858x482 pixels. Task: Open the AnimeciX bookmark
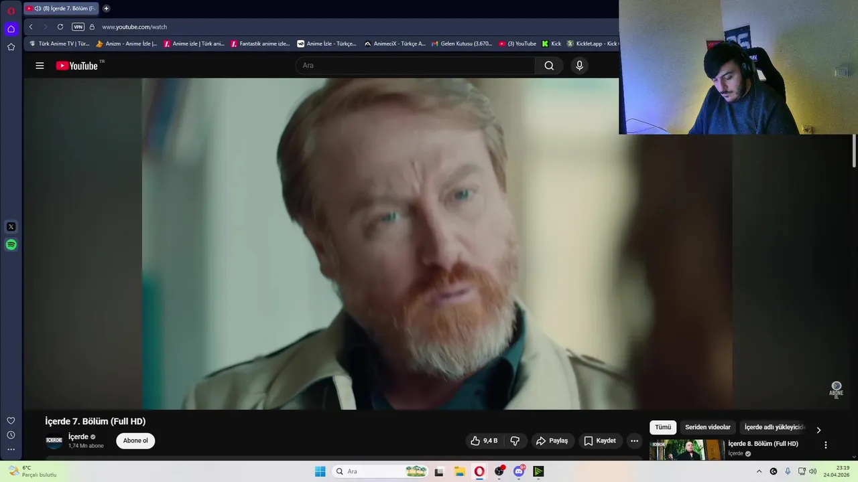(395, 44)
